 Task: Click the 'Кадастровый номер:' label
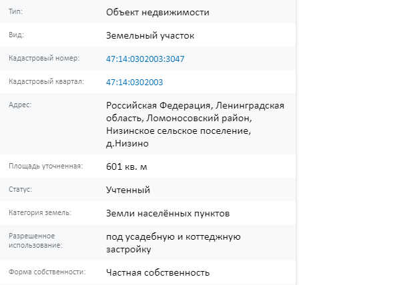44,58
